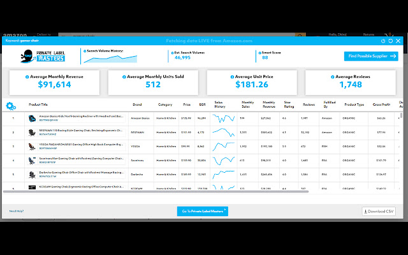This screenshot has width=408, height=255.
Task: Download the results as CSV
Action: click(x=379, y=211)
